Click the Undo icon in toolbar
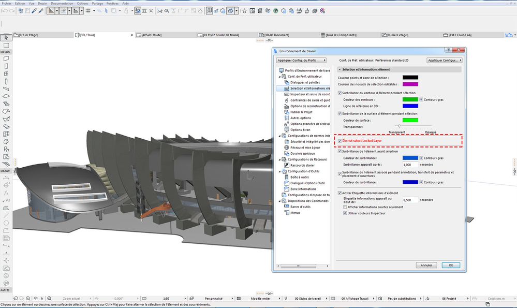Screen dimensions: 517x308 (5, 10)
